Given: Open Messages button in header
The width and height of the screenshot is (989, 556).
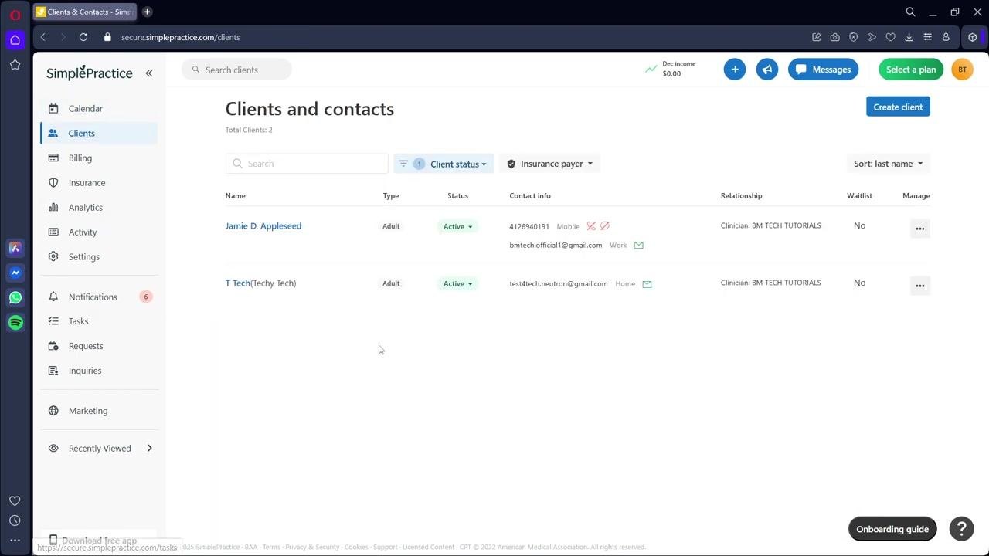Looking at the screenshot, I should [823, 69].
